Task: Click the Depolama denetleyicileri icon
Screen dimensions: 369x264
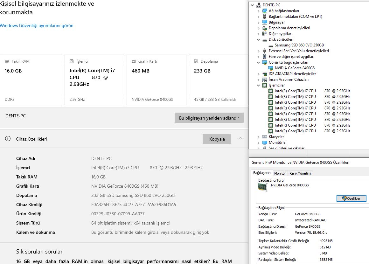Action: click(x=265, y=28)
